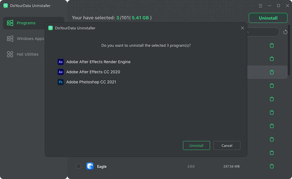292x179 pixels.
Task: Click the Hot Utilities icon in sidebar
Action: coord(10,54)
